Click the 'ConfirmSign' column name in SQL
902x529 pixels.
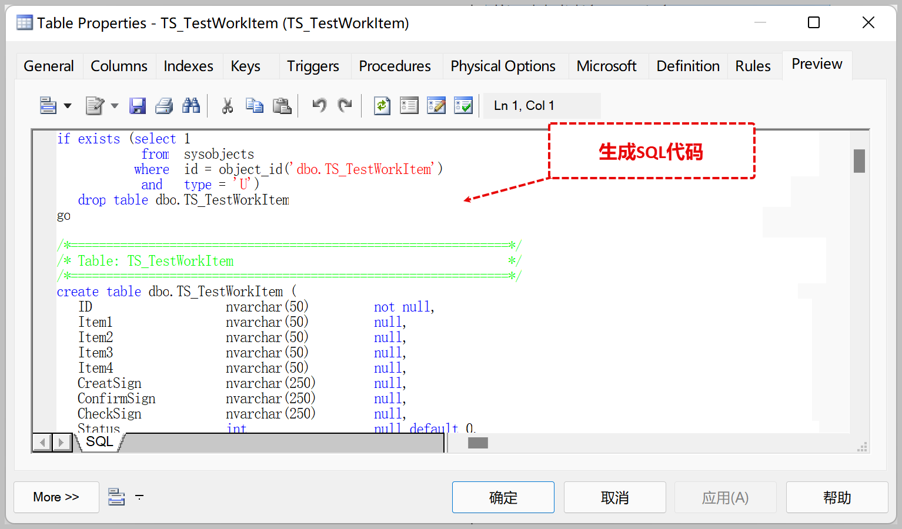116,399
